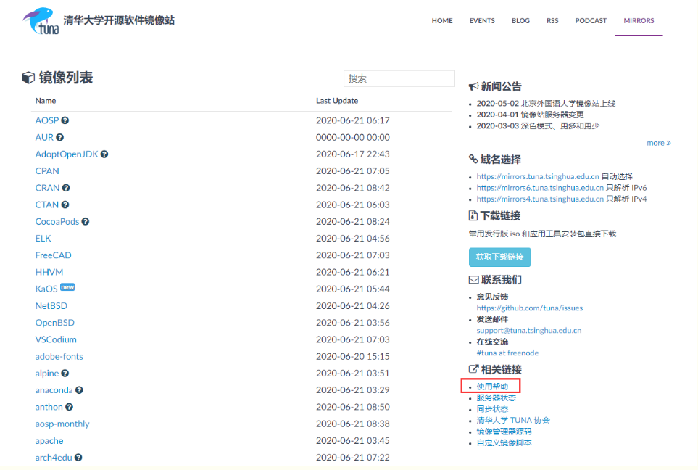Click the 2020-05-02 北京外国语大学镜像站上线 news
The width and height of the screenshot is (698, 470).
(546, 103)
